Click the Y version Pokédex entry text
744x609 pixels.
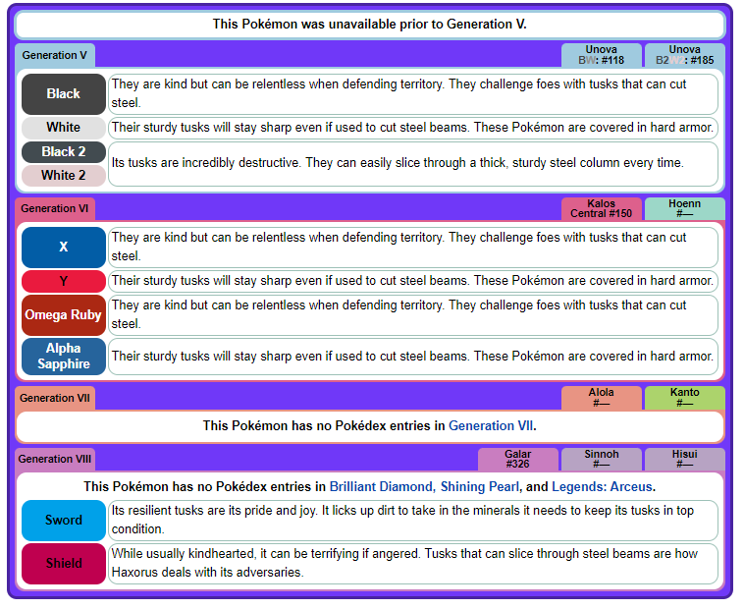click(413, 281)
